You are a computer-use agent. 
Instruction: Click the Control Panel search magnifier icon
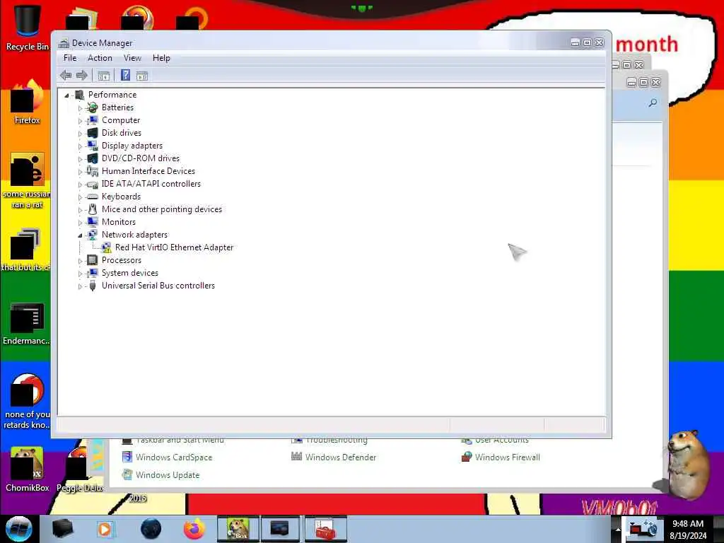click(653, 103)
